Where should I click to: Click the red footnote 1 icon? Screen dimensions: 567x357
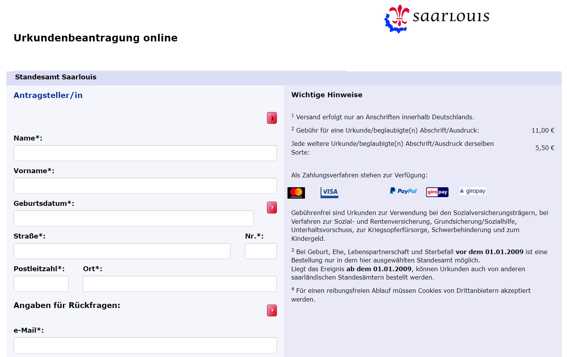point(272,118)
